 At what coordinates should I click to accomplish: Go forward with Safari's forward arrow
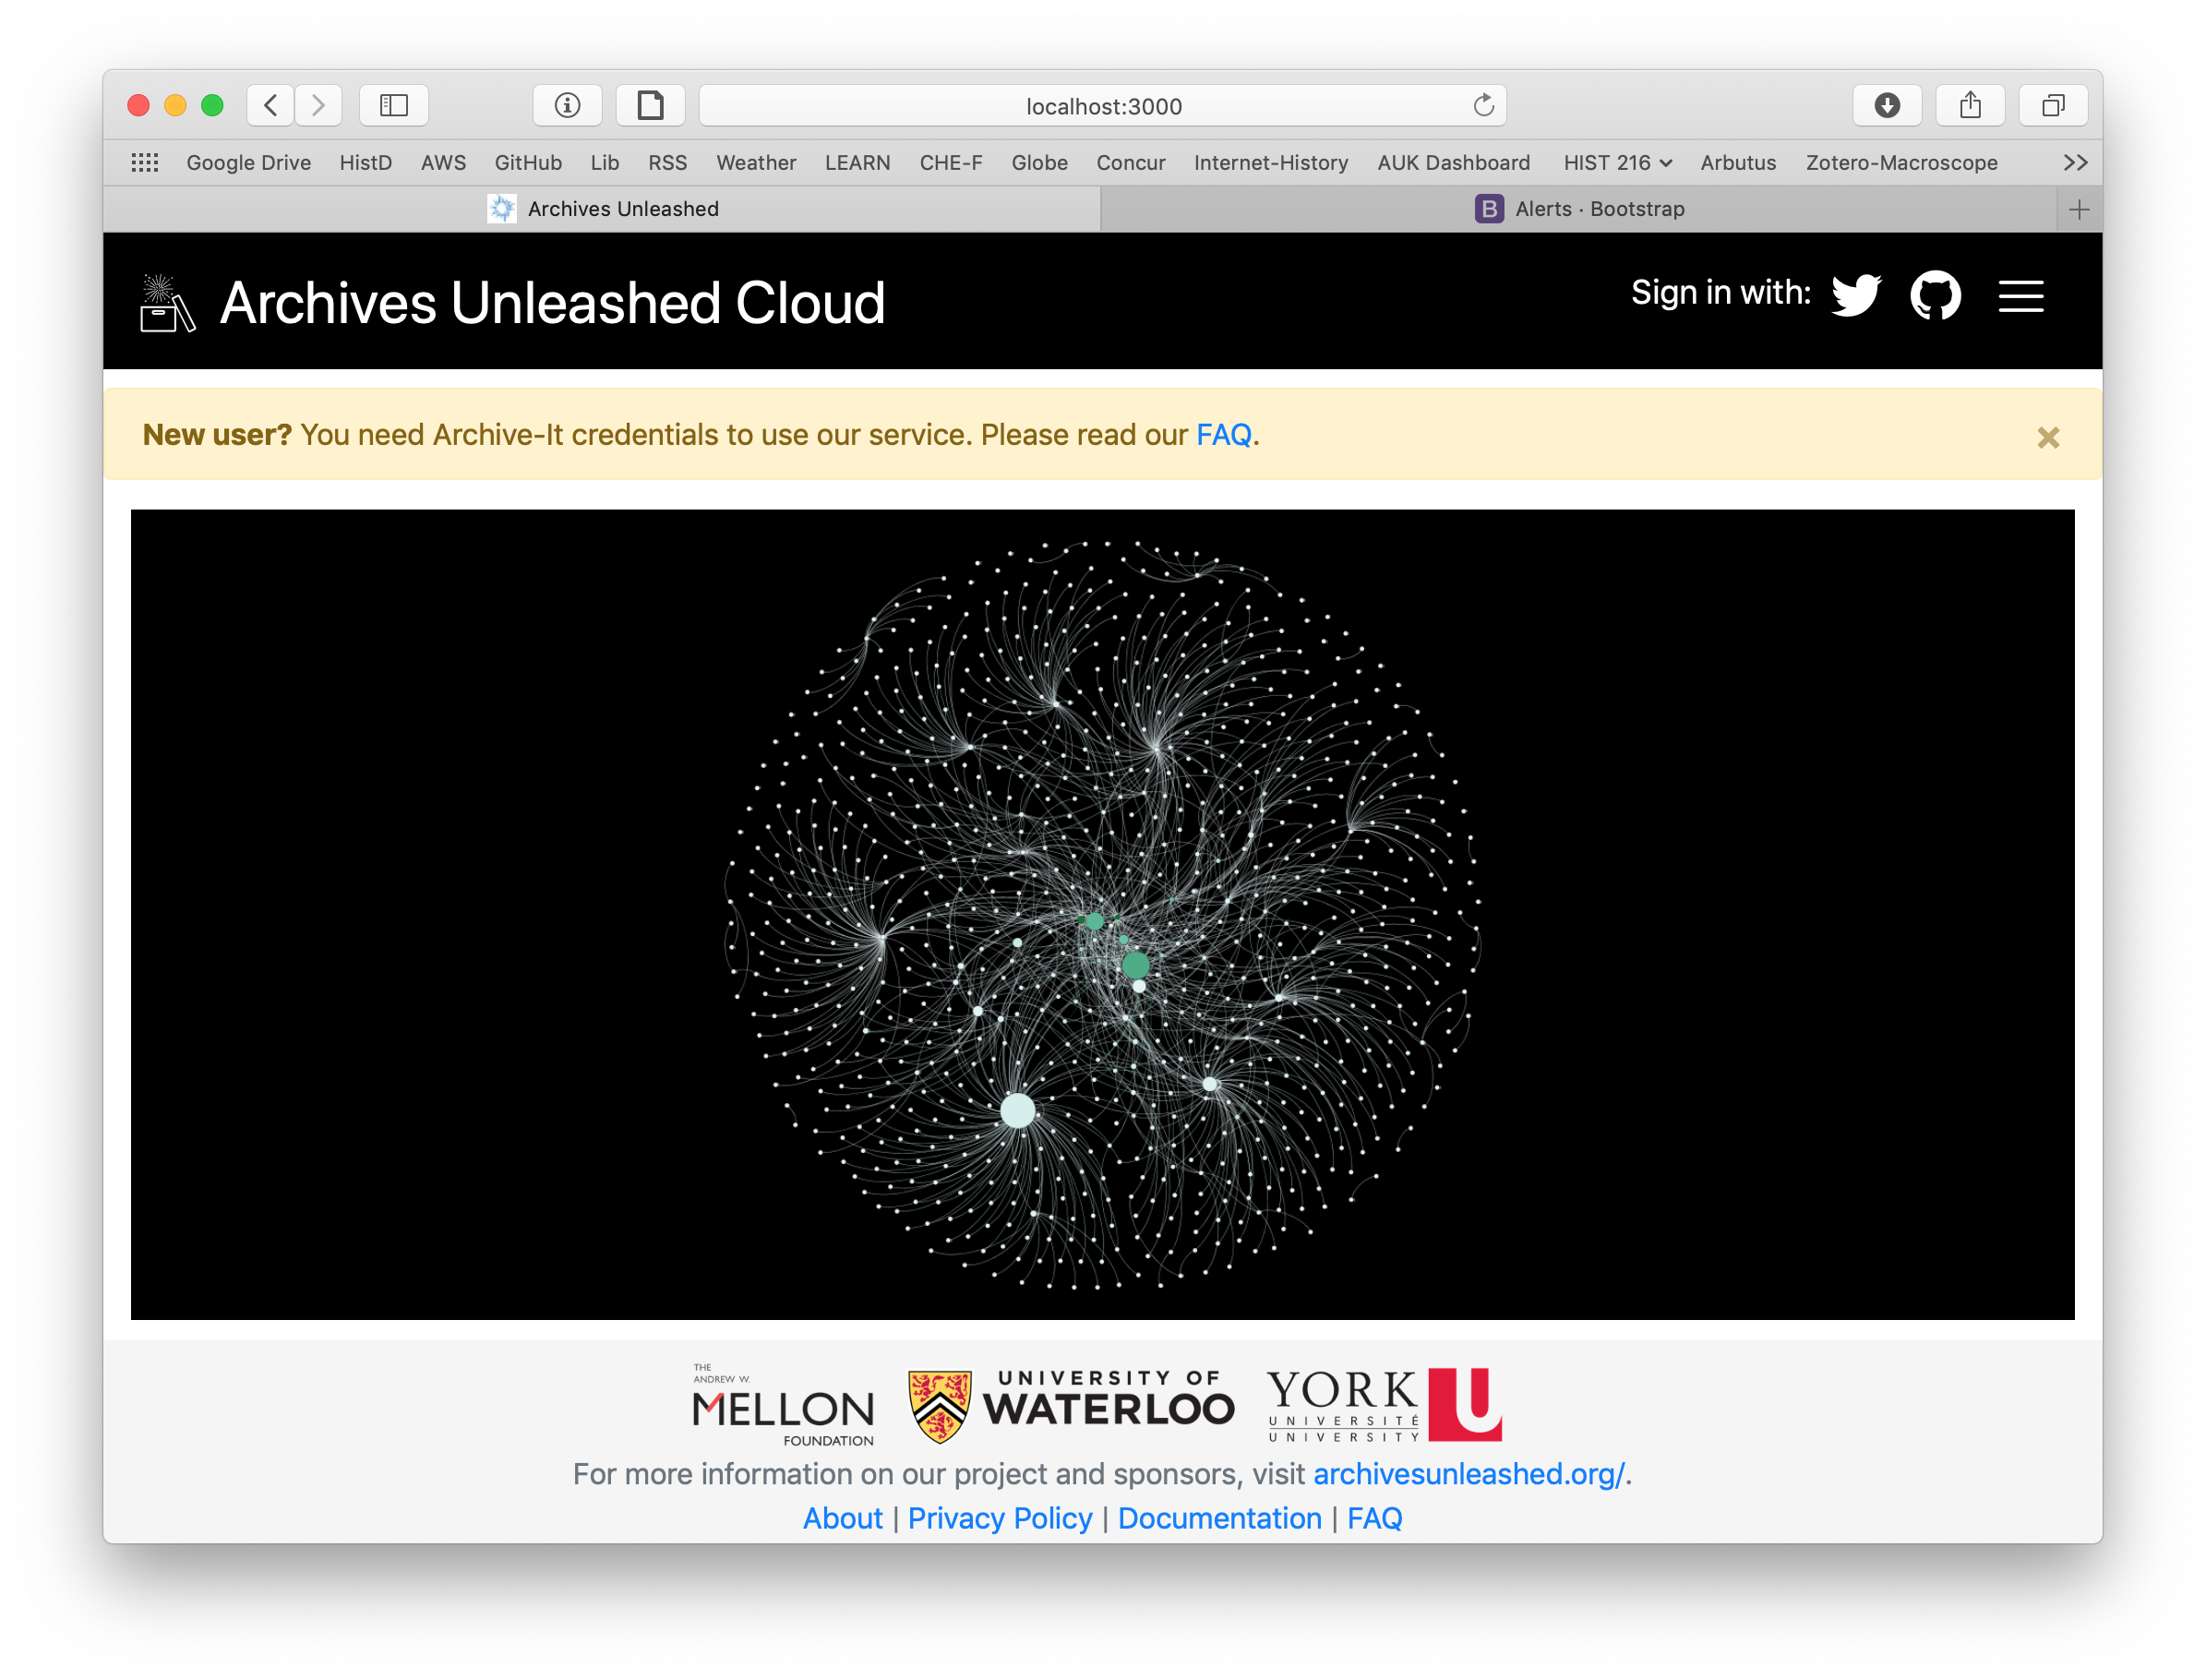click(x=318, y=105)
